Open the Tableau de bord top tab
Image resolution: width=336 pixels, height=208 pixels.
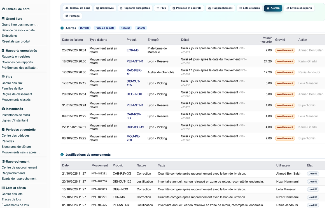click(78, 8)
